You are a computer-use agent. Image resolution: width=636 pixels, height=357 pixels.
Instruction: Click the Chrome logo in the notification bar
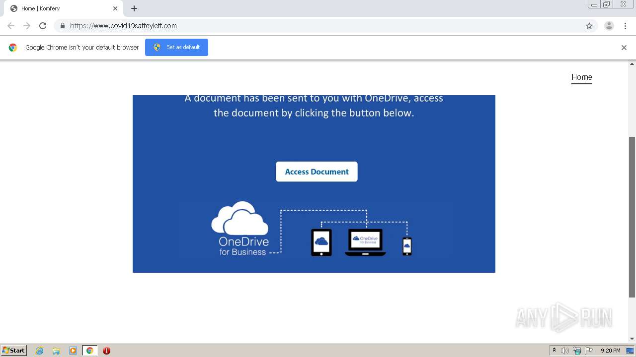click(x=13, y=48)
